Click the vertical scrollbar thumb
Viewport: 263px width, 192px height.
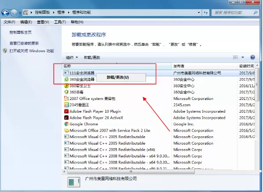point(257,85)
